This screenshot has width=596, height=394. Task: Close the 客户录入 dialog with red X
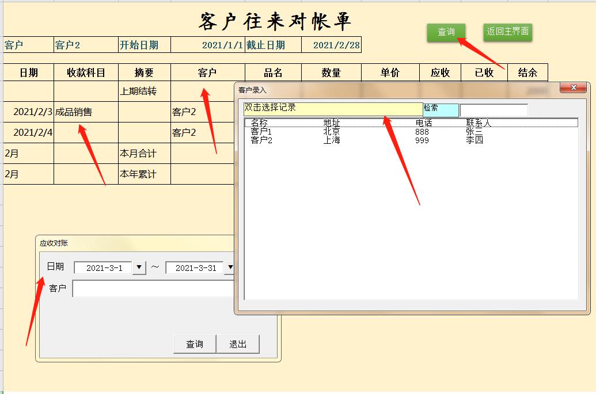574,87
